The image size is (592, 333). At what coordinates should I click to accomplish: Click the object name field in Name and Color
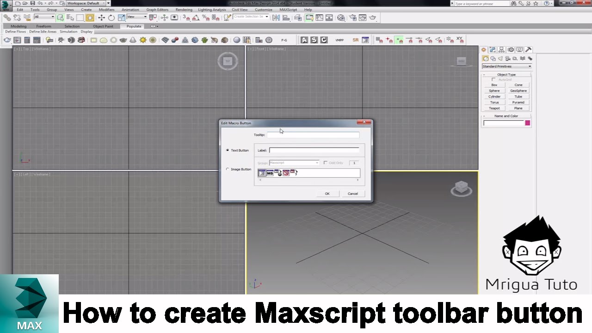click(503, 123)
